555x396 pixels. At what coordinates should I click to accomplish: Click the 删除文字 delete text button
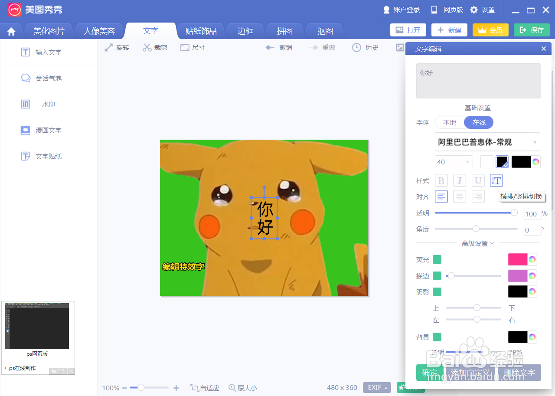tap(519, 373)
